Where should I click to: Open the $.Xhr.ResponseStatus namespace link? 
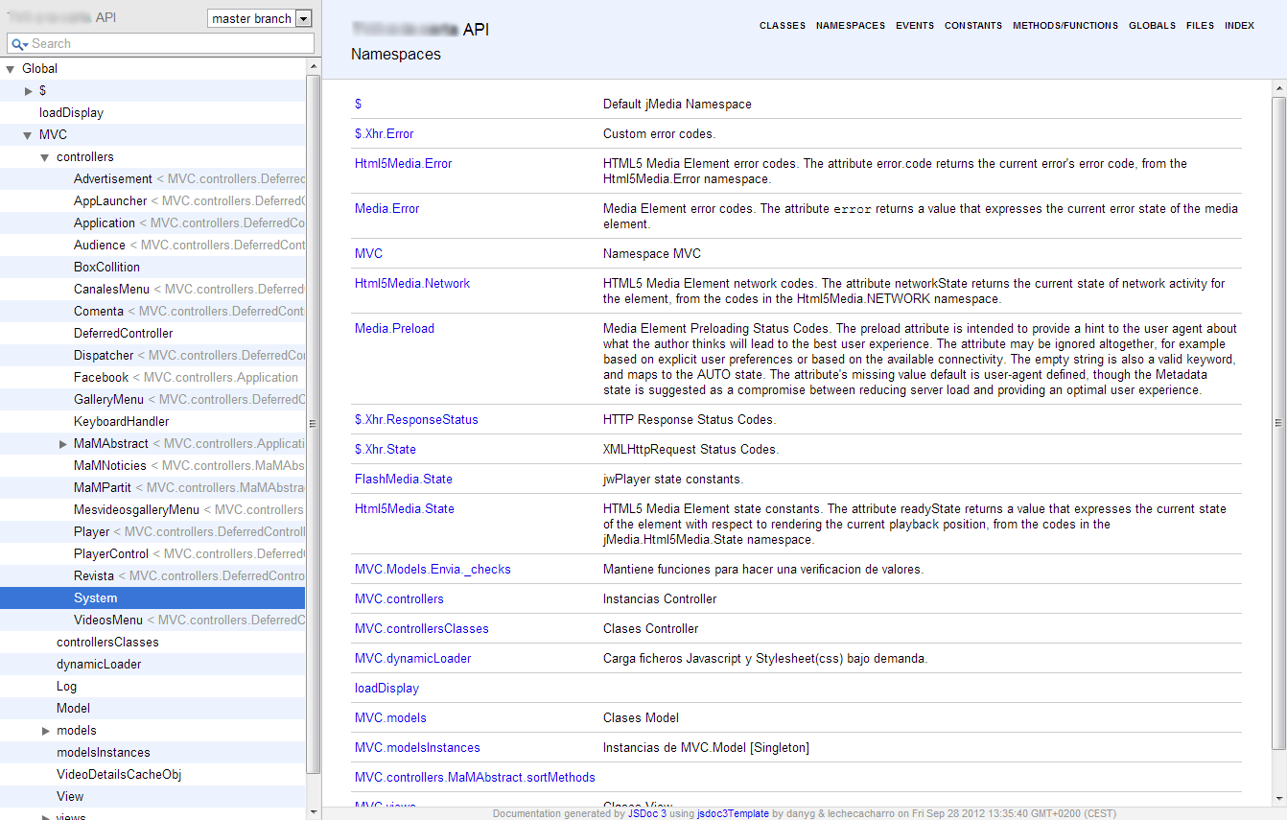coord(416,420)
